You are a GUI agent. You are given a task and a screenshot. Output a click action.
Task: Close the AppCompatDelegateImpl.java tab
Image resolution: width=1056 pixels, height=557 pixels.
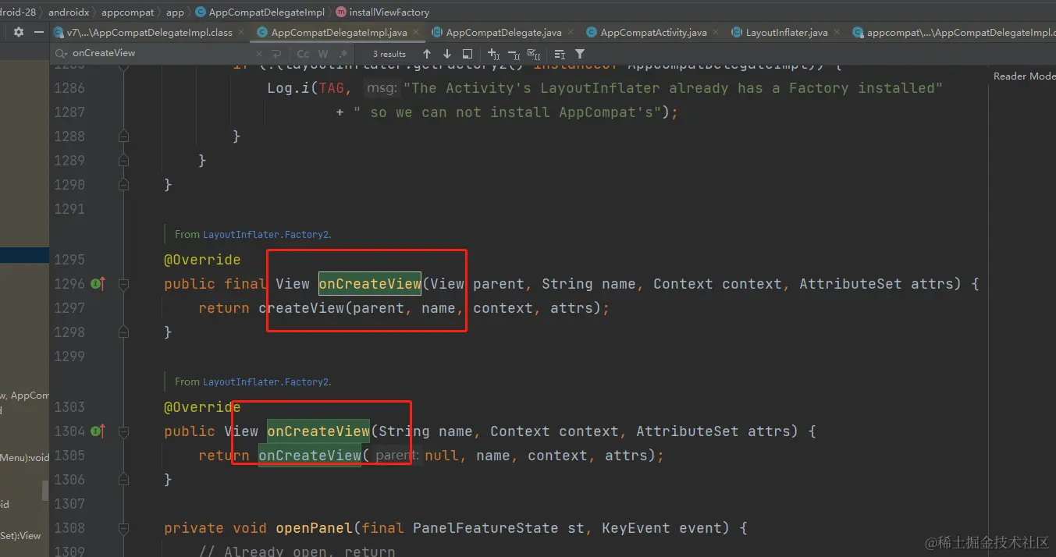(x=416, y=33)
